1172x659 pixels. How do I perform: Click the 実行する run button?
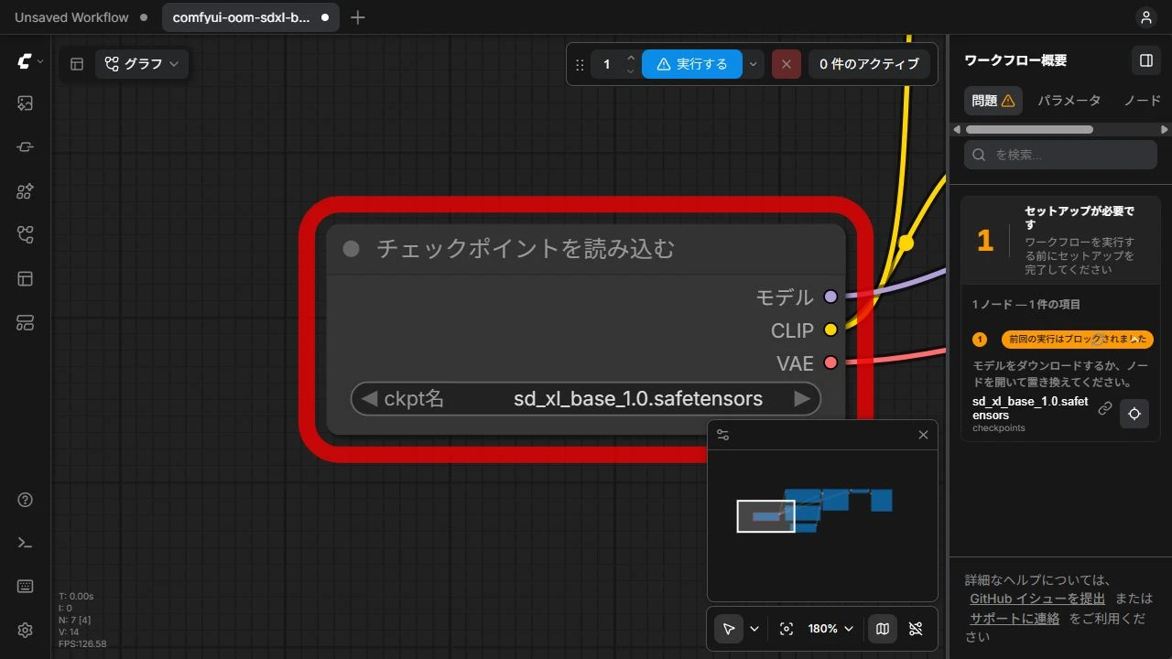pyautogui.click(x=692, y=64)
